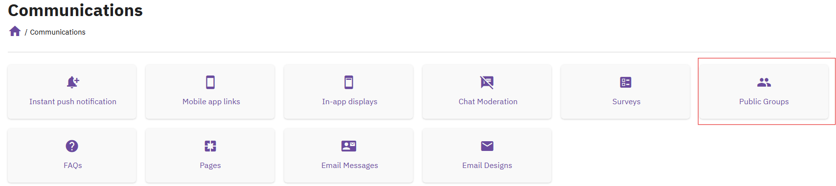Click the crossed chat bubble moderation icon
836x186 pixels.
pos(487,82)
